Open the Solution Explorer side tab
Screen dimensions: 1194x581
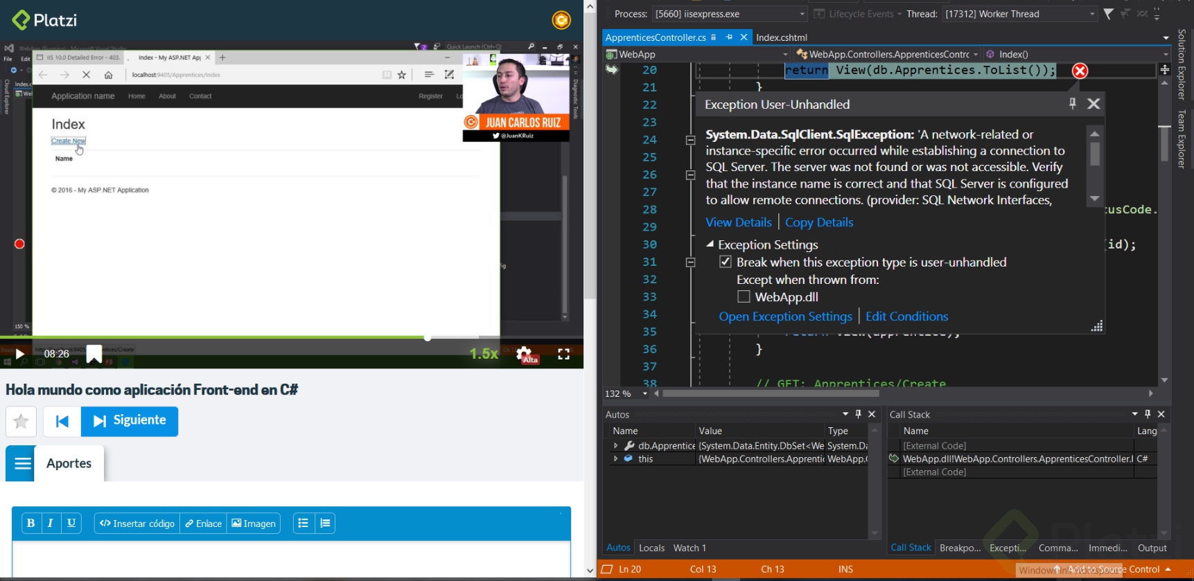(1182, 64)
